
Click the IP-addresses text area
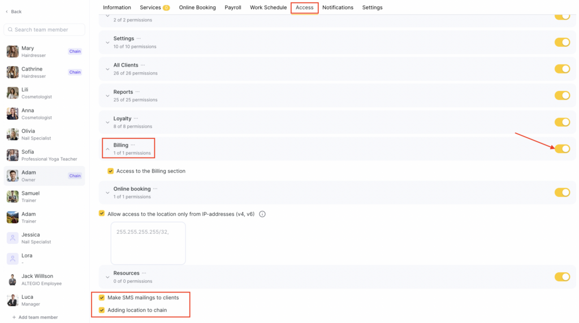click(x=148, y=243)
